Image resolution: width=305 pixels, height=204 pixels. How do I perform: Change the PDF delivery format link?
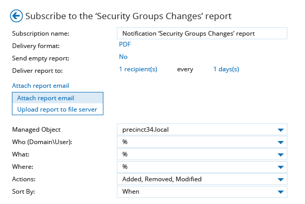pos(125,44)
